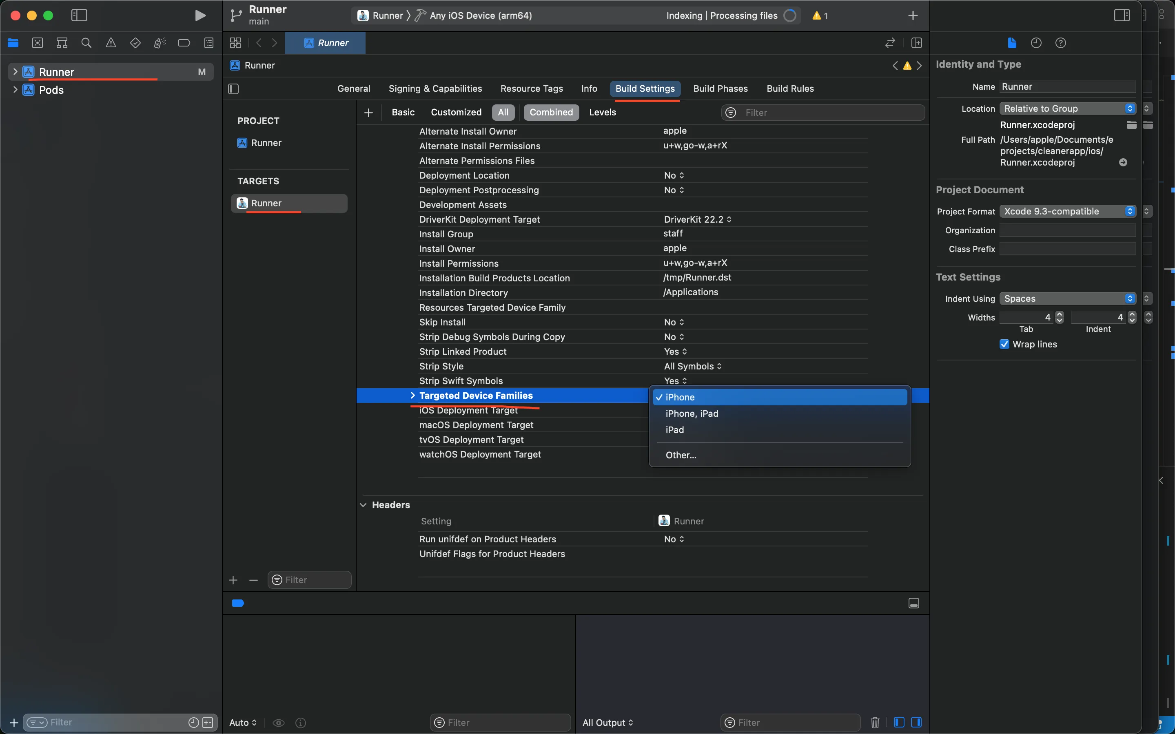This screenshot has height=734, width=1175.
Task: Add editor on right split icon
Action: (916, 43)
